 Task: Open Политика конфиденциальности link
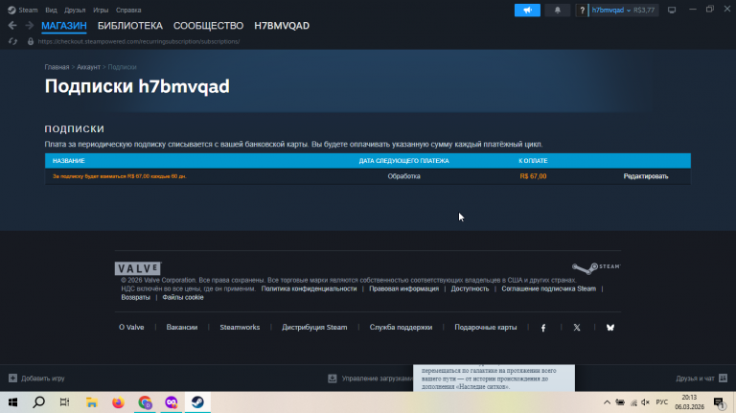tap(309, 288)
